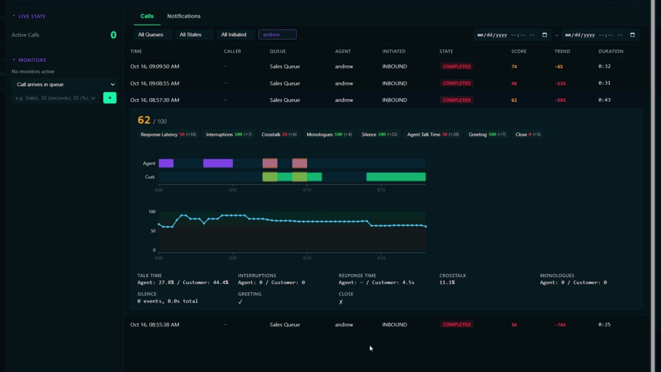
Task: Click the Agent's purple talk segment at 0:00
Action: pyautogui.click(x=166, y=163)
